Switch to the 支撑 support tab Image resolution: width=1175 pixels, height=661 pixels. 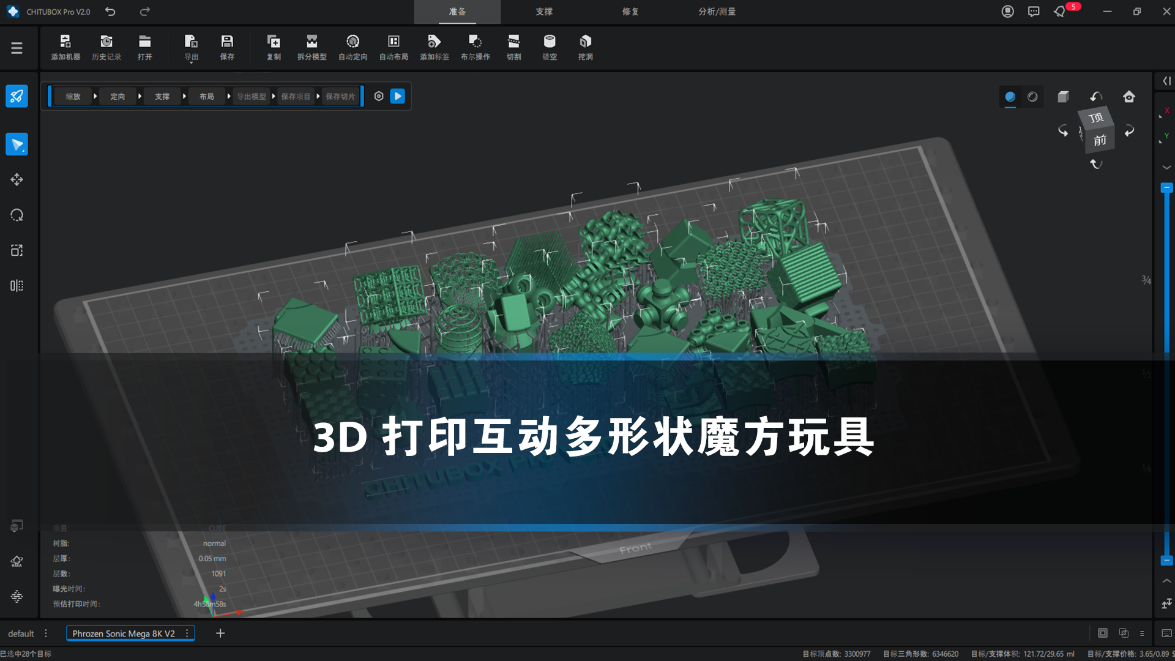(x=544, y=12)
